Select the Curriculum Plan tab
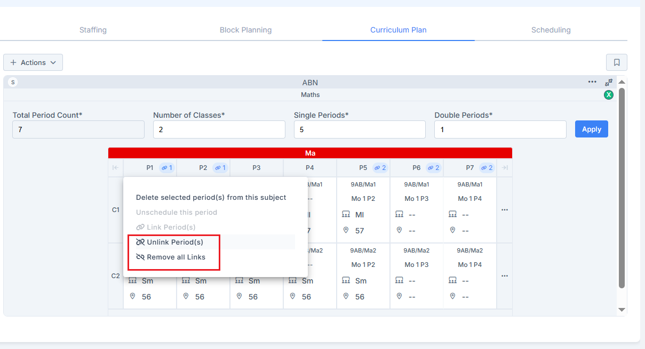645x349 pixels. 399,30
